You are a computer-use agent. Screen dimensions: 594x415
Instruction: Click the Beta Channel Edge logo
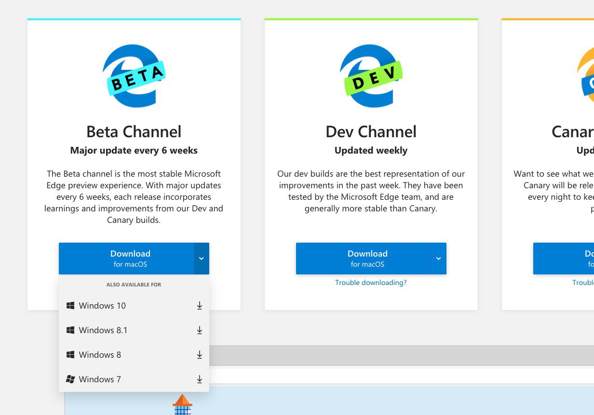(134, 76)
